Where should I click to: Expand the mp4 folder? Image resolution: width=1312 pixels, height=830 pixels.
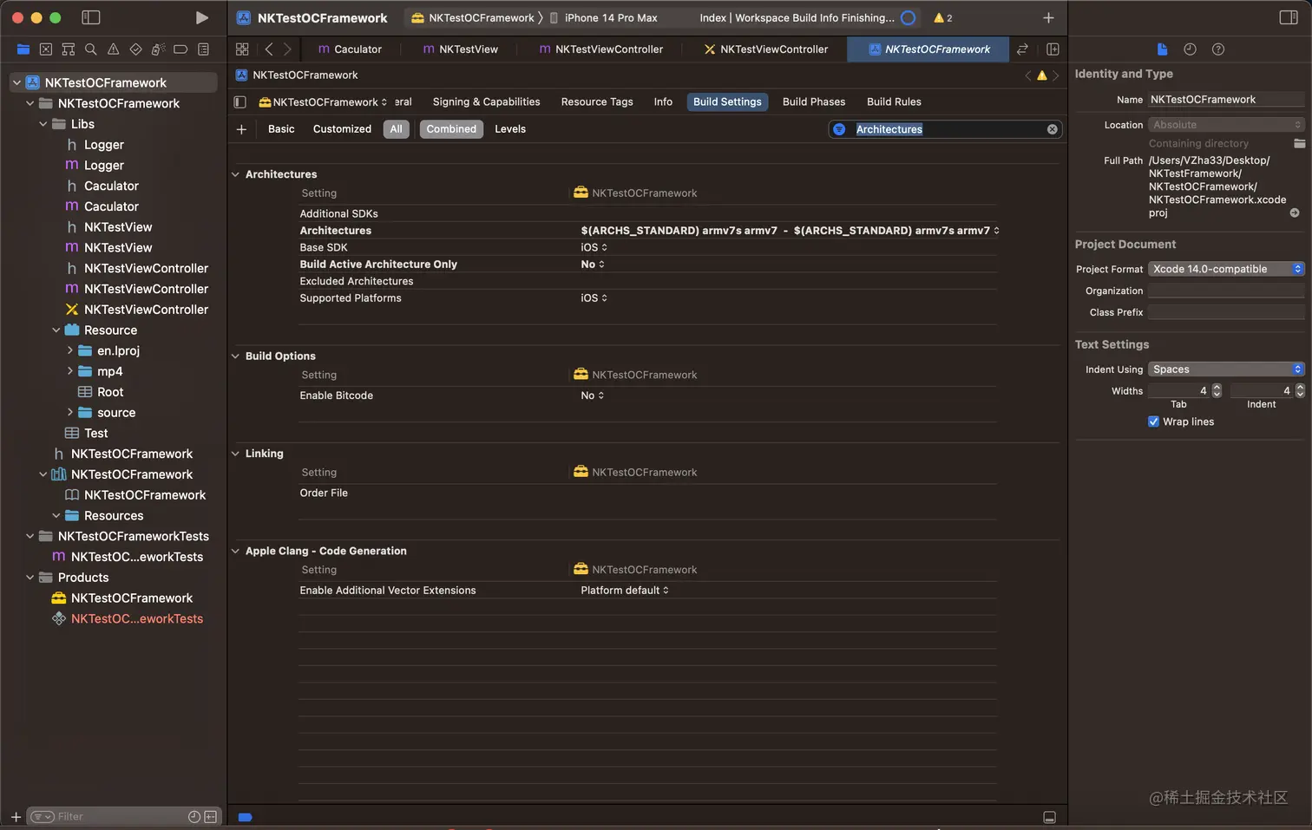70,371
